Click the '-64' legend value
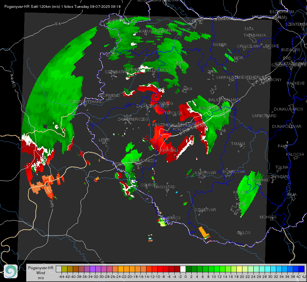 (61, 277)
